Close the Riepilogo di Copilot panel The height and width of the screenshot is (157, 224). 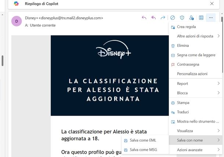pos(212,4)
